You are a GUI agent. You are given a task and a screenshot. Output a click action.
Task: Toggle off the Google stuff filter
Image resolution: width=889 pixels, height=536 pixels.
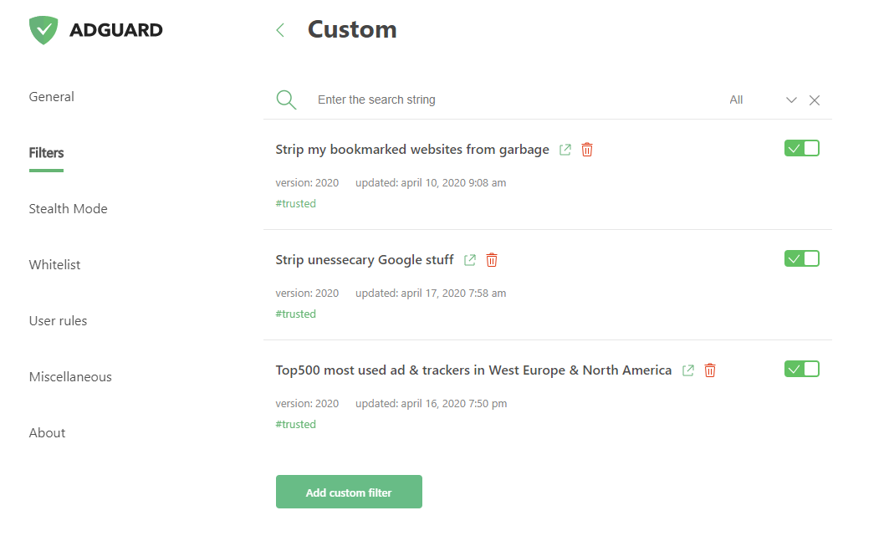[x=801, y=258]
